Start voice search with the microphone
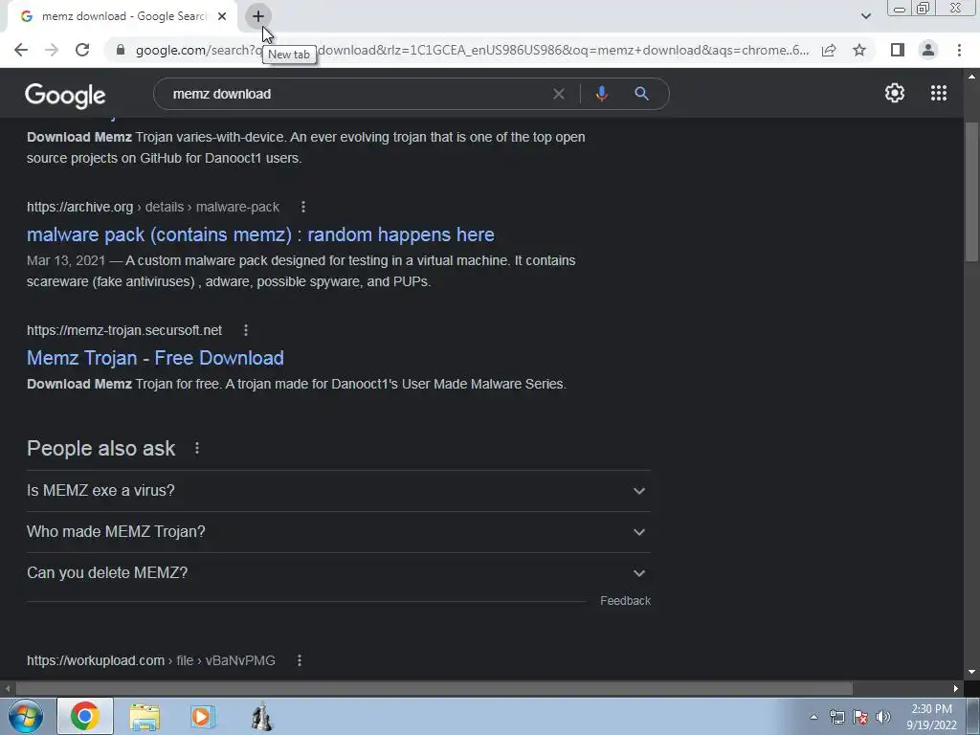Viewport: 980px width, 735px height. [x=601, y=94]
